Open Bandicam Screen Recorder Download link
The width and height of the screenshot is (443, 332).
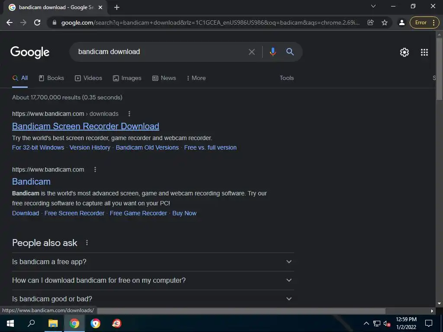[x=86, y=126]
